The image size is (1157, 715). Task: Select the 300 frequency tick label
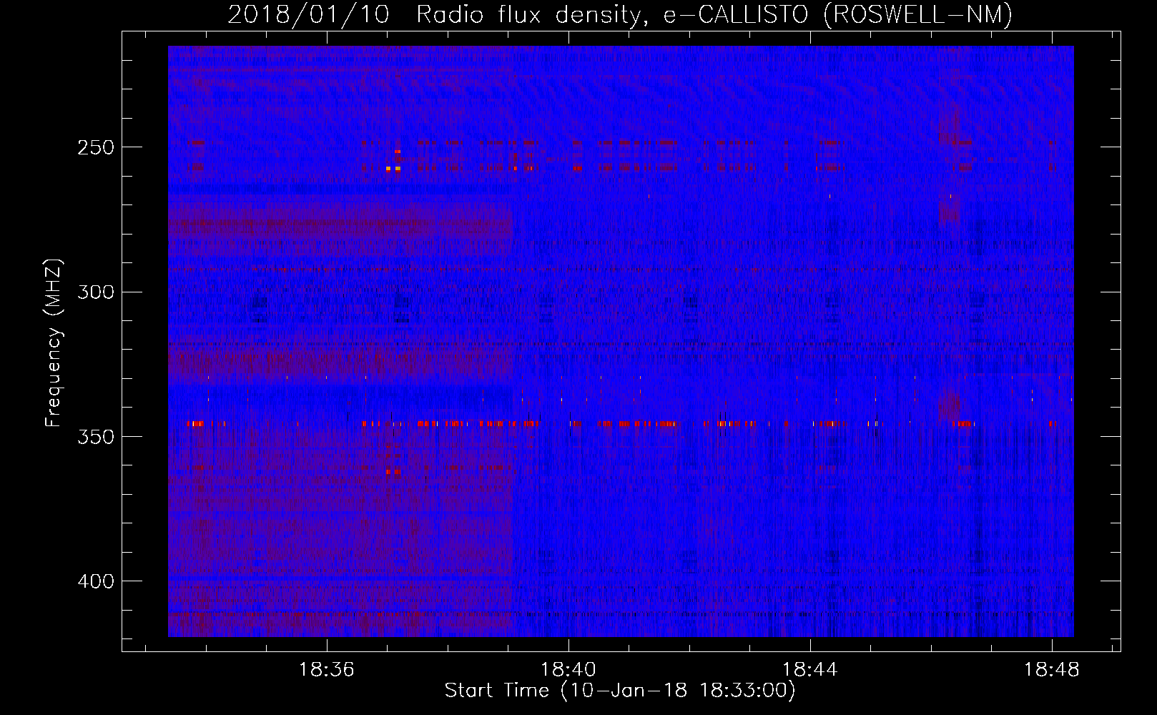click(96, 292)
